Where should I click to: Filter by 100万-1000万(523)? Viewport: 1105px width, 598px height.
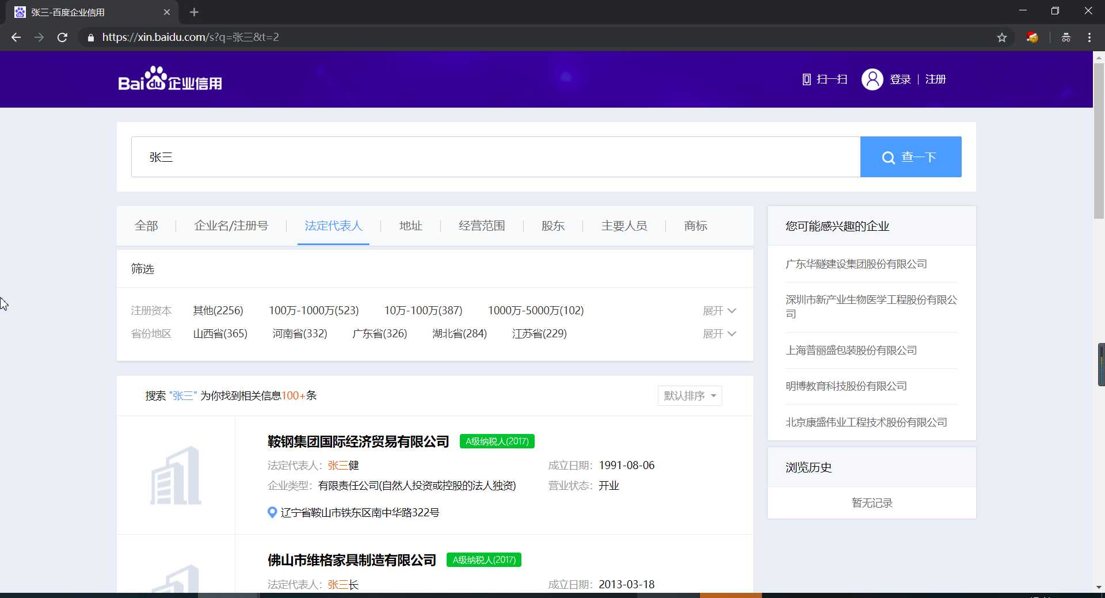coord(314,311)
